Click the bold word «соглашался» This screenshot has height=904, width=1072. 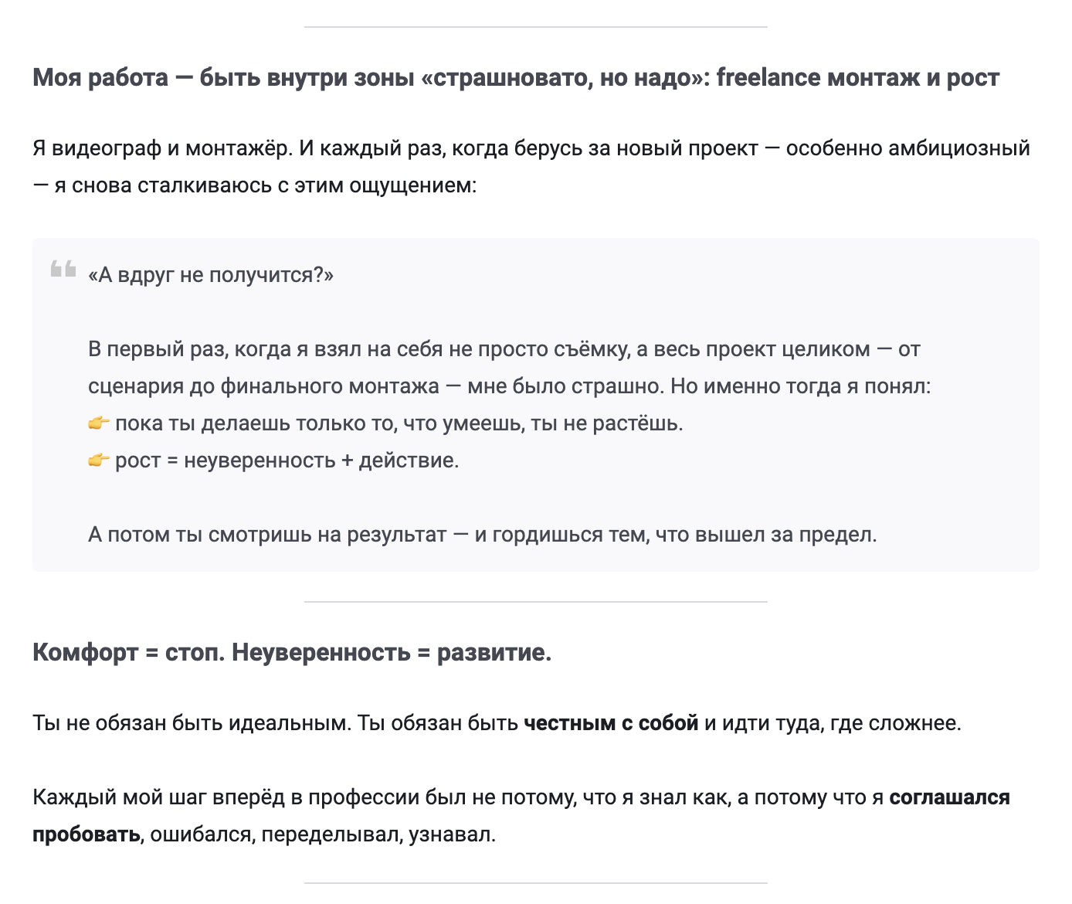pos(949,797)
